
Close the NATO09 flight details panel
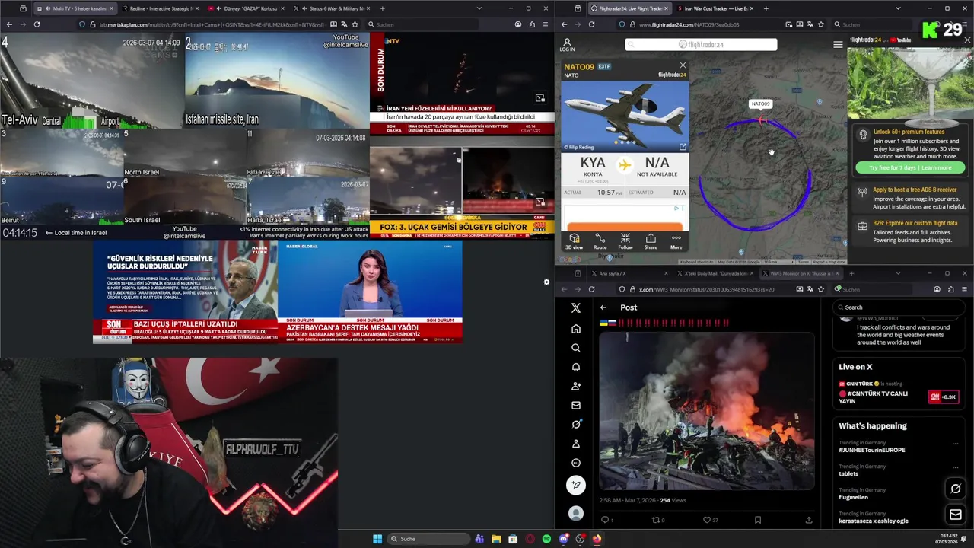point(683,65)
